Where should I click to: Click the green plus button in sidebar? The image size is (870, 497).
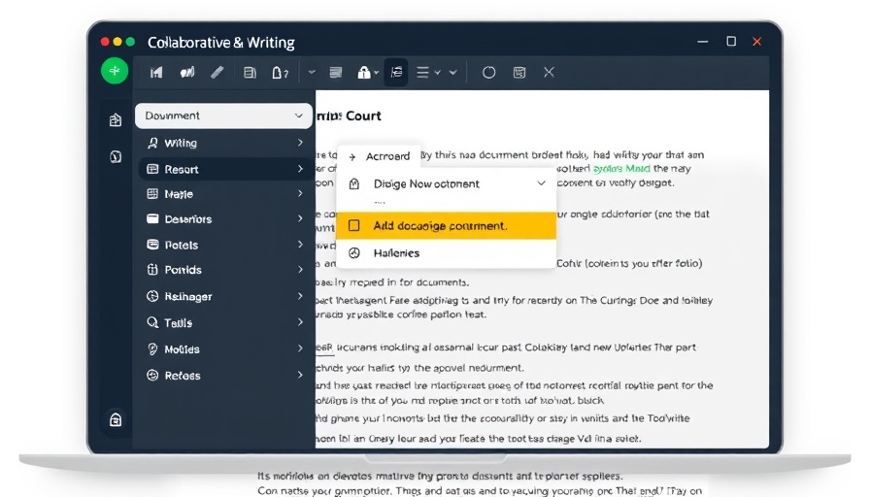click(115, 71)
